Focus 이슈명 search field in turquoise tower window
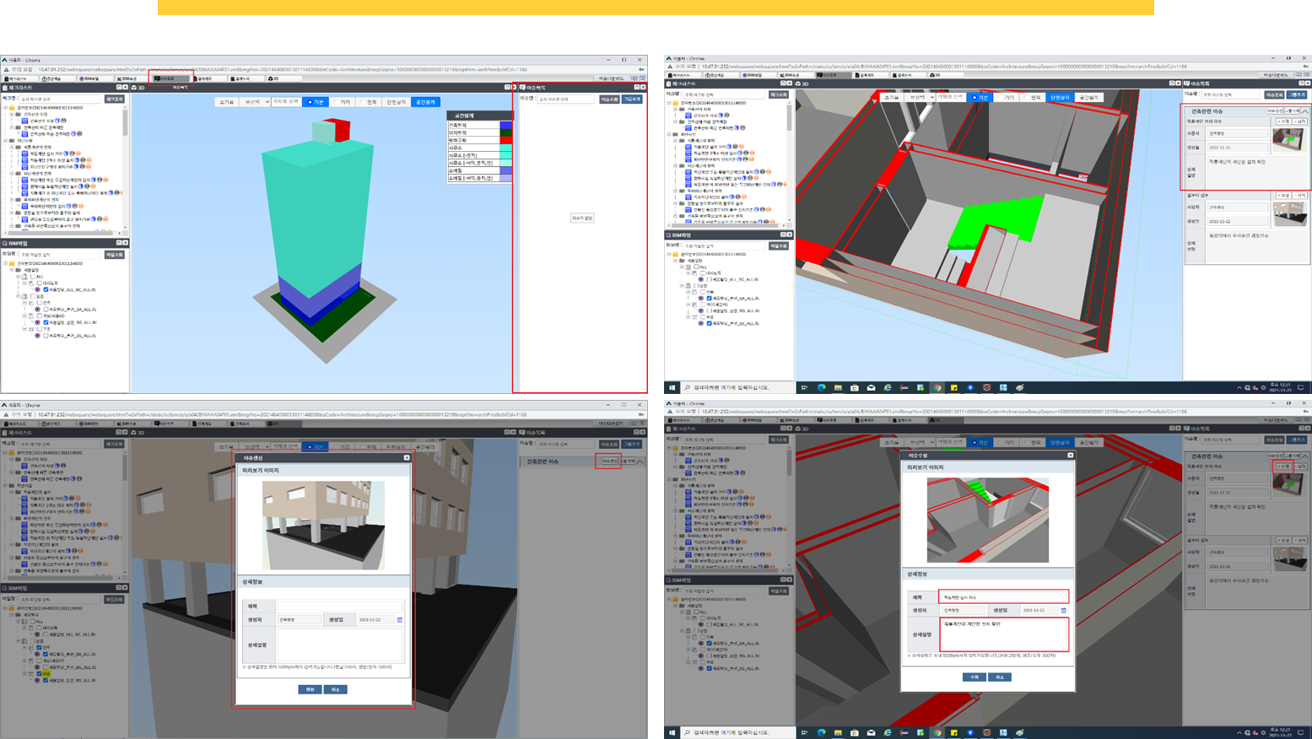Screen dimensions: 1312x739 pos(566,100)
